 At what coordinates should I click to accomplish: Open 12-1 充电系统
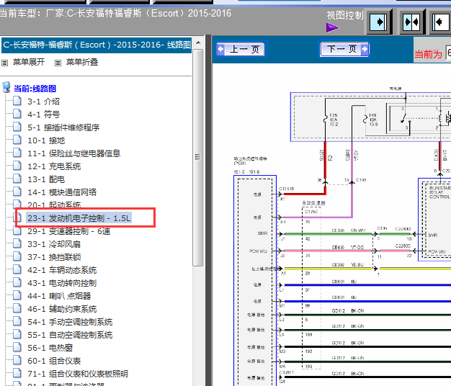click(x=54, y=166)
